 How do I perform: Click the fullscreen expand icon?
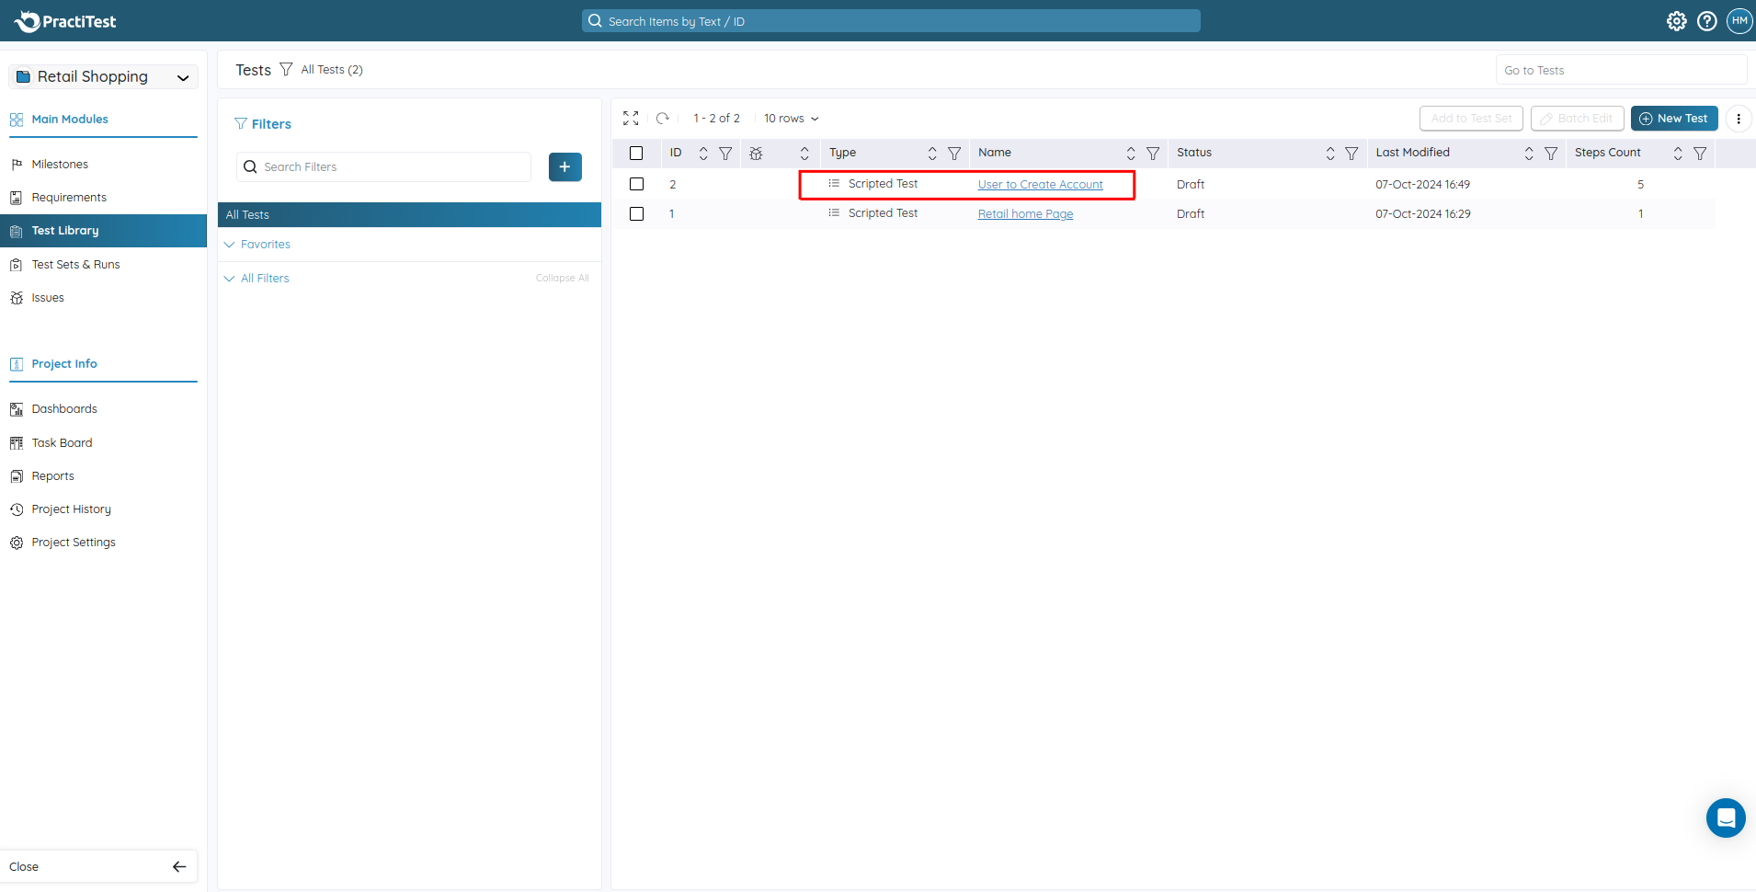631,119
